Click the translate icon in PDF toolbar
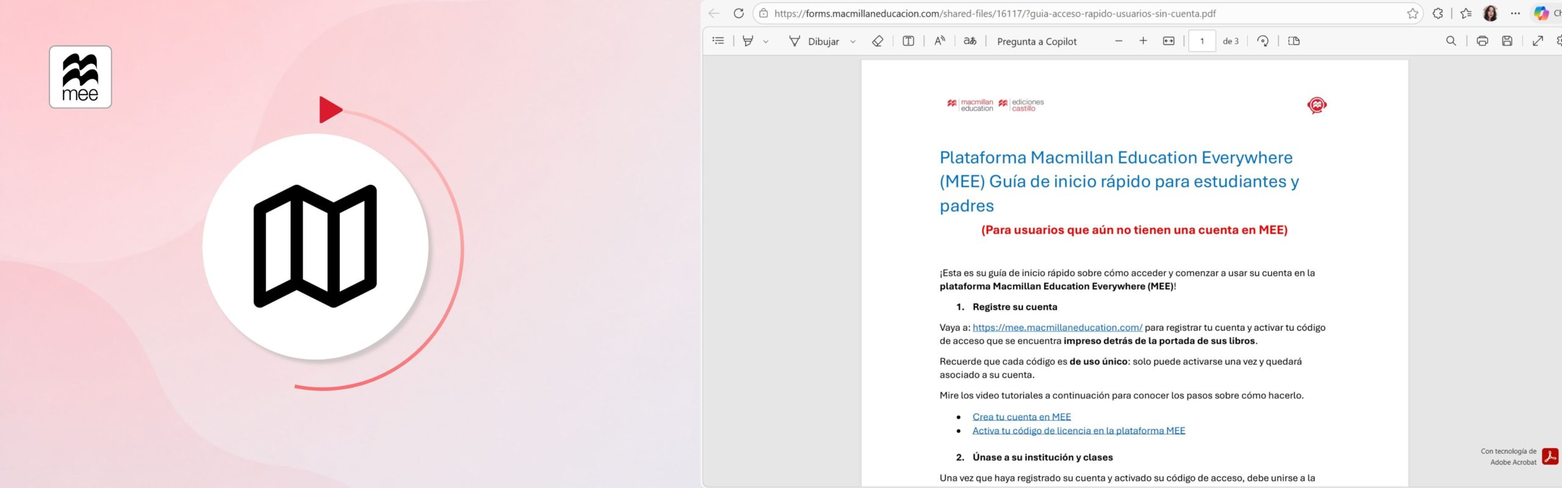This screenshot has height=488, width=1562. click(970, 41)
